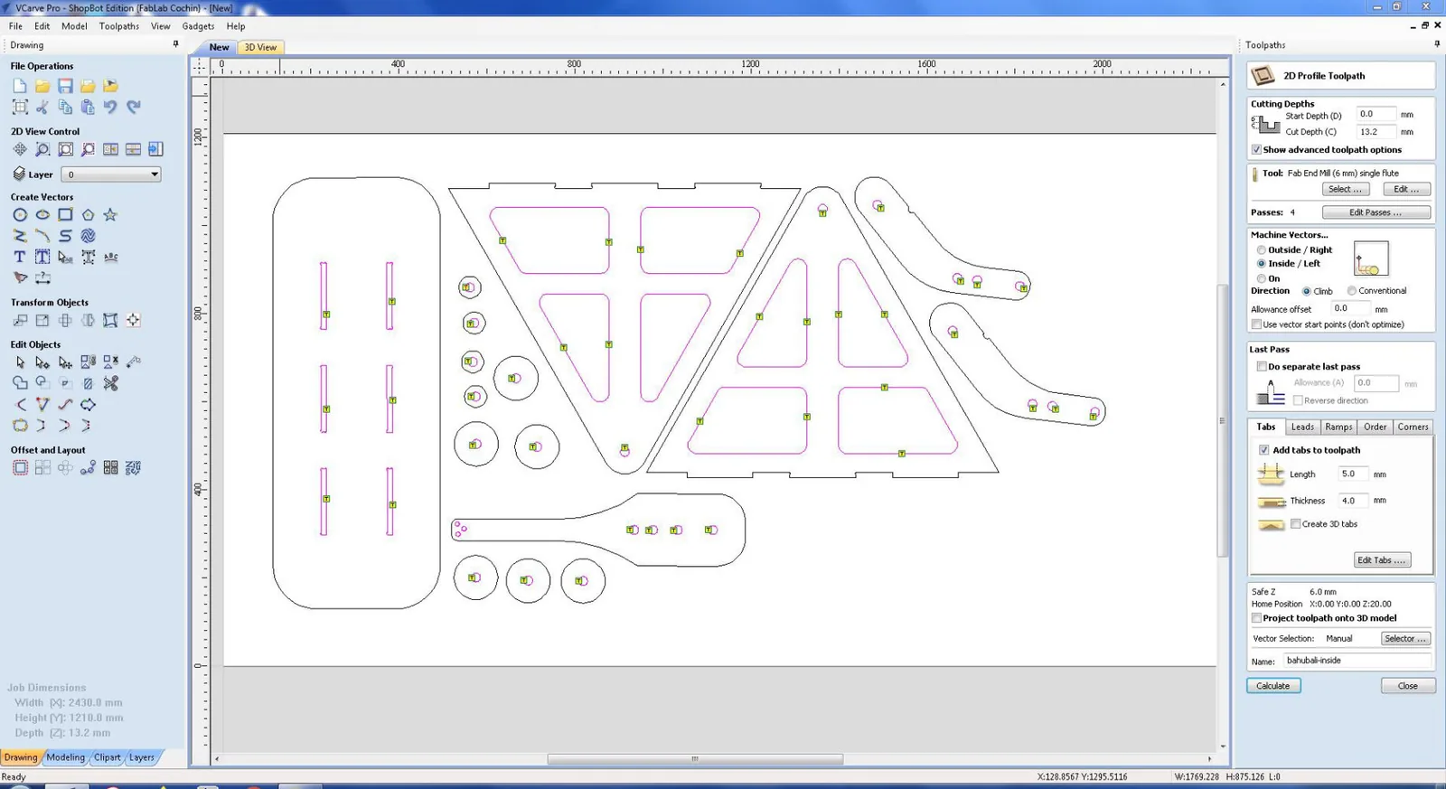Select the Draw Polygon tool

(88, 215)
